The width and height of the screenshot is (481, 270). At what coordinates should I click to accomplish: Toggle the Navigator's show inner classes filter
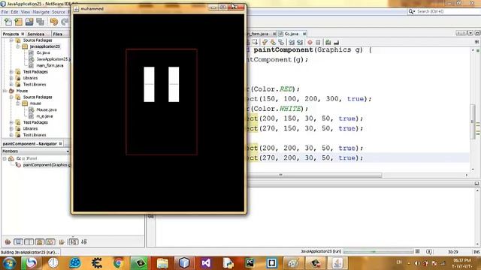(x=50, y=241)
